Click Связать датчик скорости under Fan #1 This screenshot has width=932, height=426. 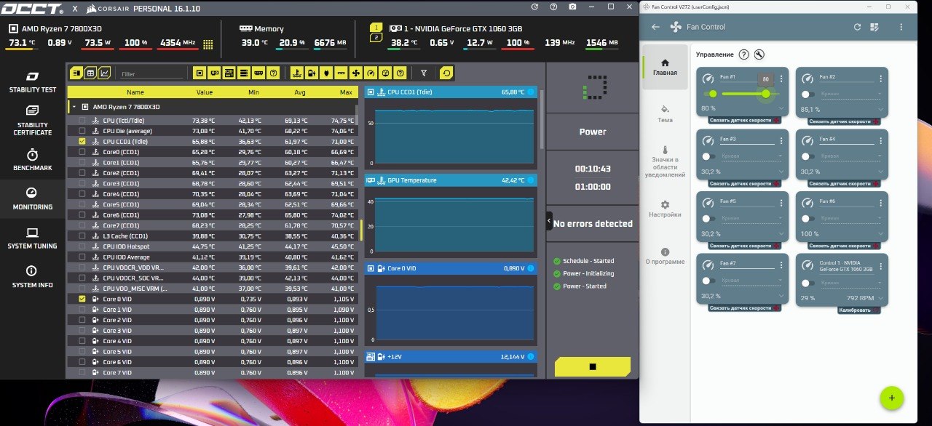[745, 120]
